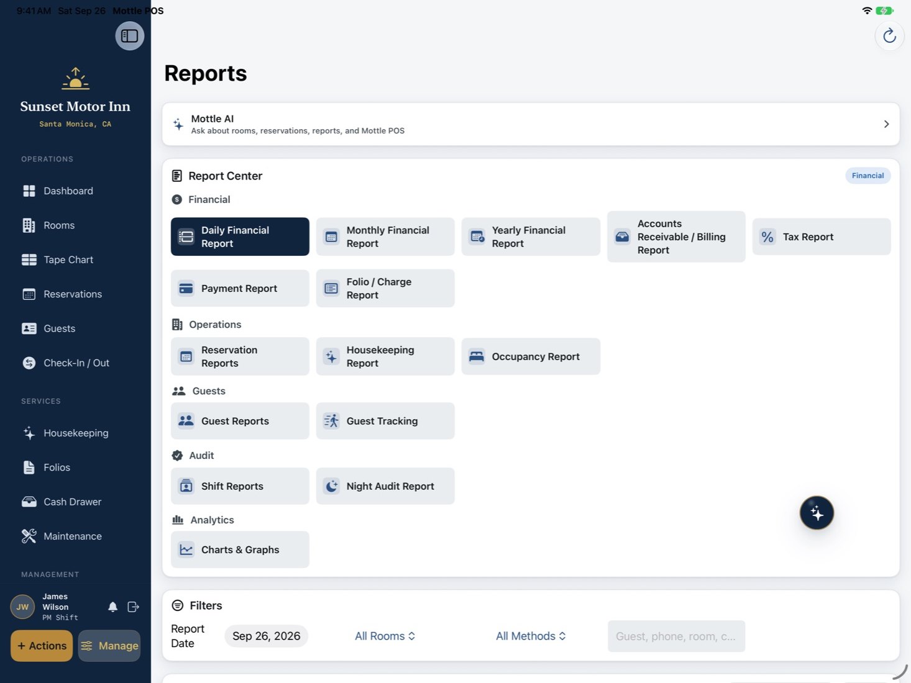Click the Actions button
The width and height of the screenshot is (911, 683).
42,646
